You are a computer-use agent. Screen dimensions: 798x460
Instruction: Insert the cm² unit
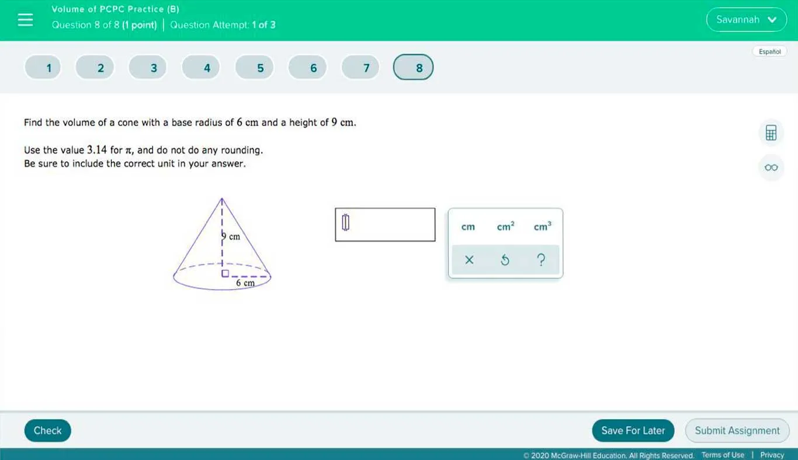(x=505, y=226)
